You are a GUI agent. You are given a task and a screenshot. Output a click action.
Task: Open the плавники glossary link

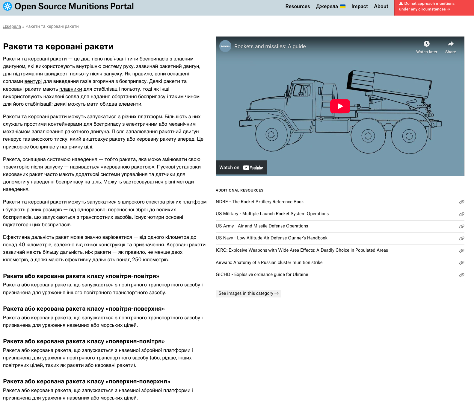point(71,89)
